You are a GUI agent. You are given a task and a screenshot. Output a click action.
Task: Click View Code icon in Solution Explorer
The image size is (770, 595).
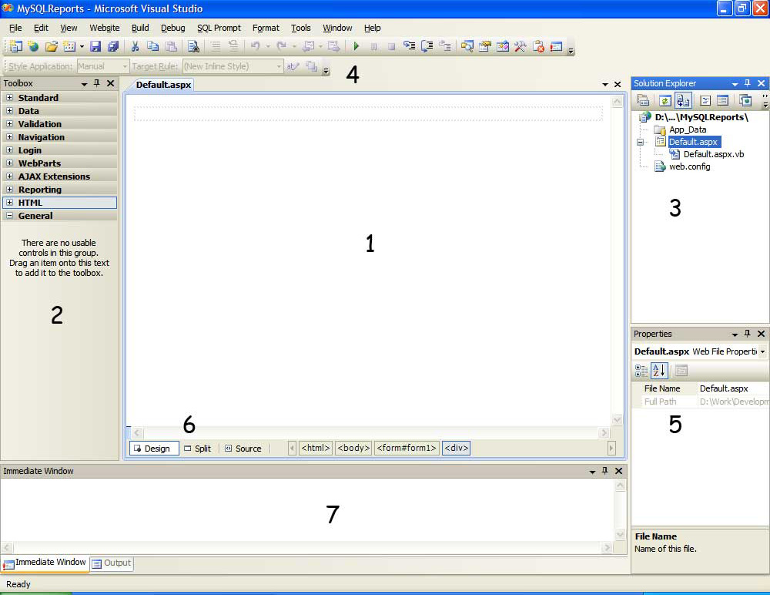click(x=705, y=100)
